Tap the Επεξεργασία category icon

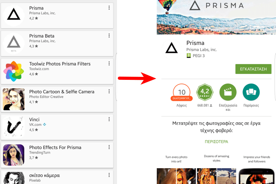coord(228,93)
